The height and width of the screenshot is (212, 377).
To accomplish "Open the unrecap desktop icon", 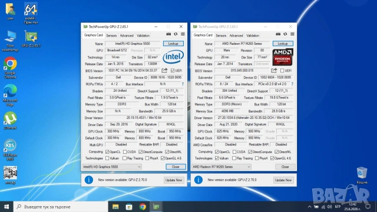I will click(x=10, y=175).
